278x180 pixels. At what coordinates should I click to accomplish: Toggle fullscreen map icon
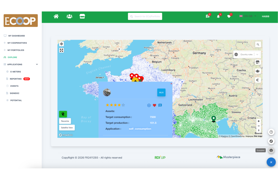[x=61, y=50]
